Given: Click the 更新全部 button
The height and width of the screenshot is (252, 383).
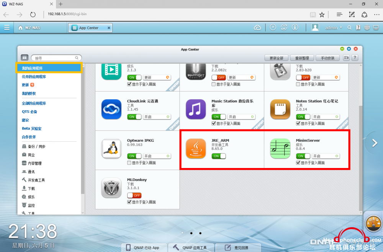Looking at the screenshot, I should pyautogui.click(x=276, y=58).
